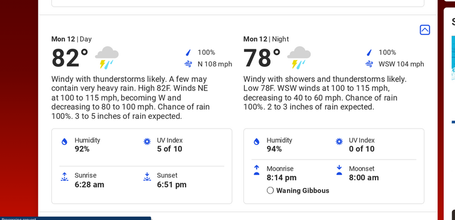Select the 82° daytime high temperature

coord(70,58)
